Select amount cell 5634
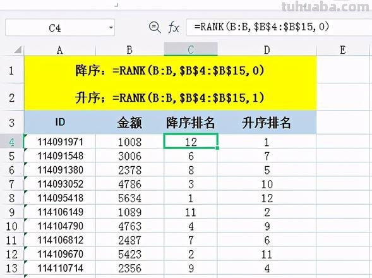Viewport: 372px width, 278px height. (129, 198)
